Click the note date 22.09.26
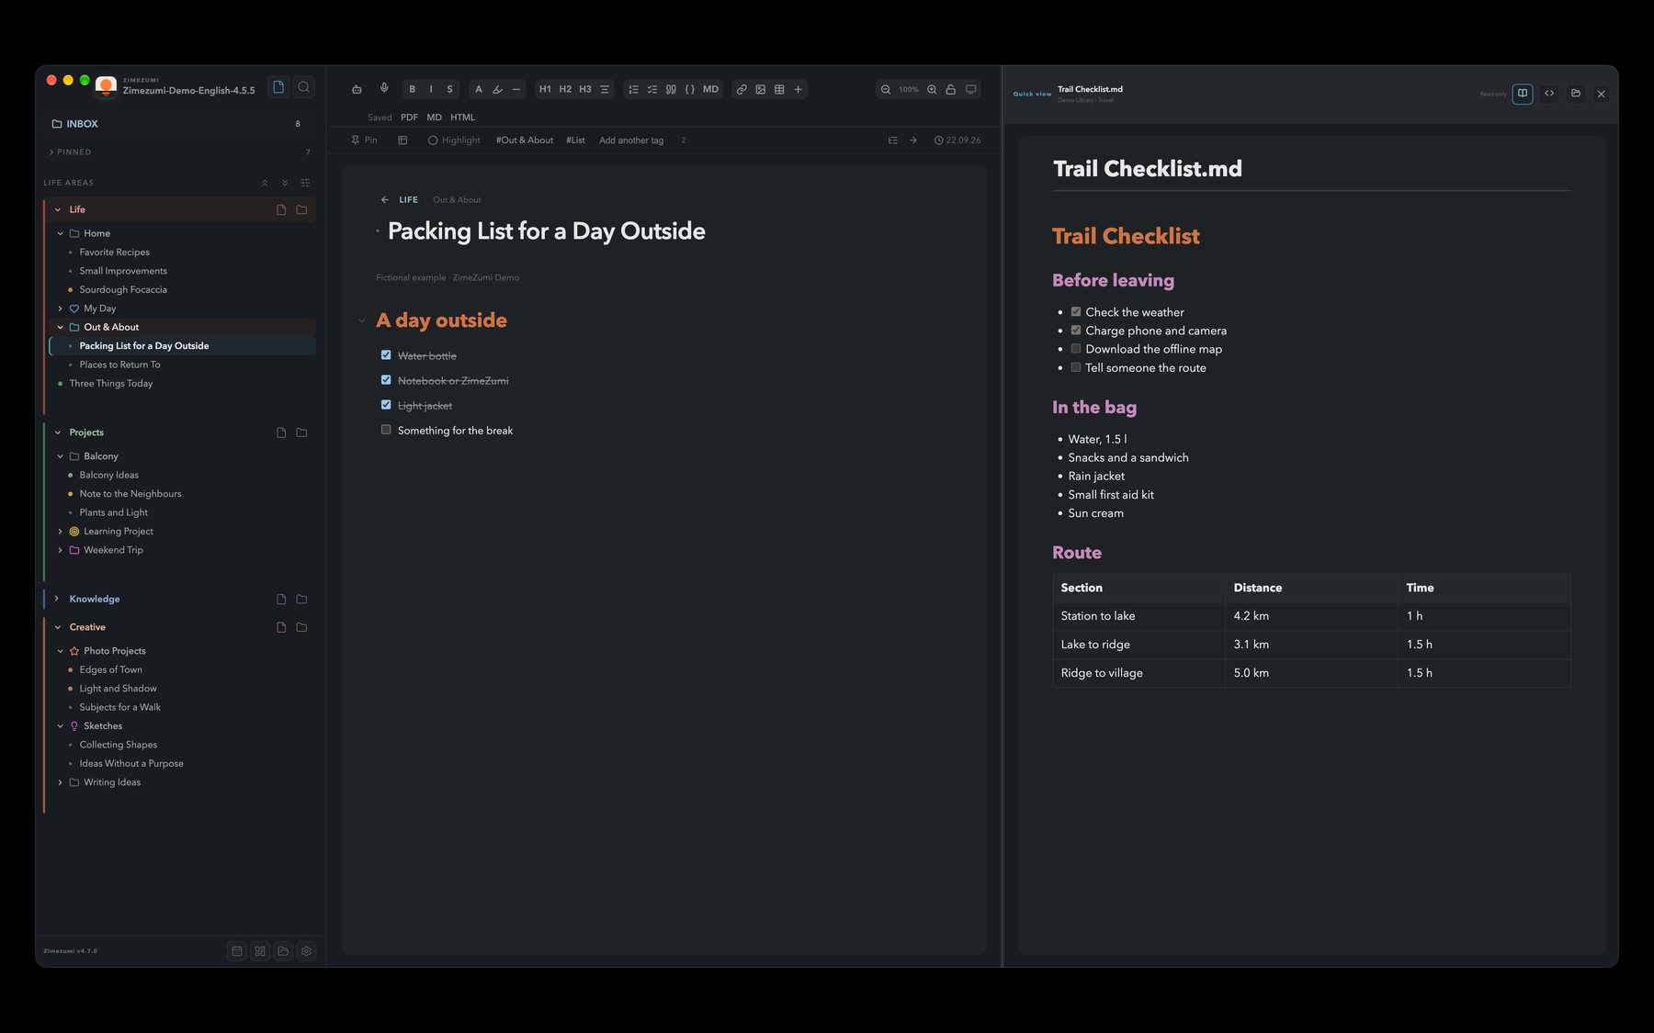This screenshot has height=1033, width=1654. point(957,140)
